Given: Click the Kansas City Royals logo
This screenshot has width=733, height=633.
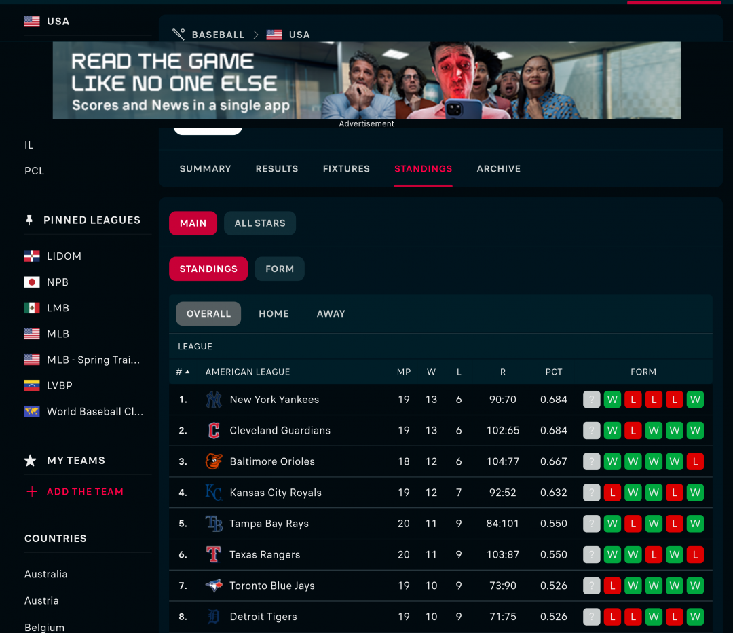Looking at the screenshot, I should coord(214,493).
